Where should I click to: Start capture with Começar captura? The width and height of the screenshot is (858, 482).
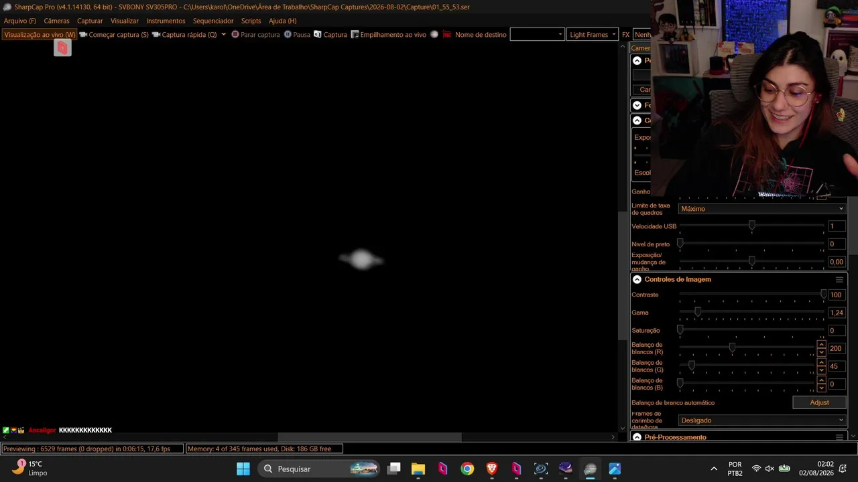(114, 35)
